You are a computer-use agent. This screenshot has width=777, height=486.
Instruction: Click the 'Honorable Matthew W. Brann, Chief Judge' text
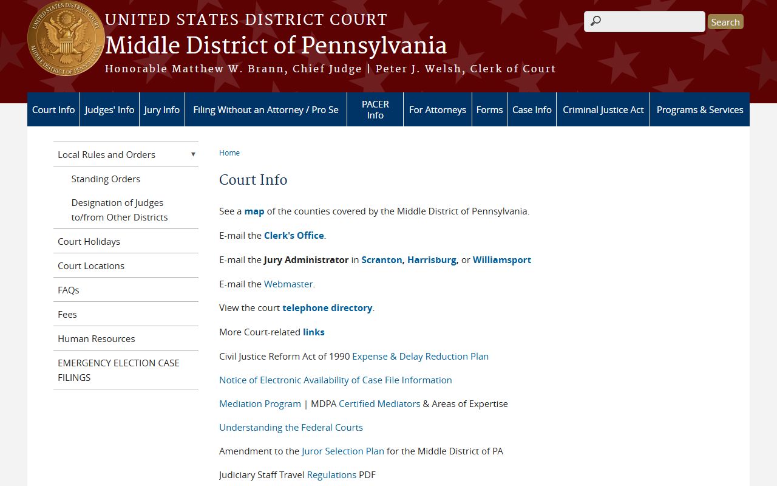(234, 69)
